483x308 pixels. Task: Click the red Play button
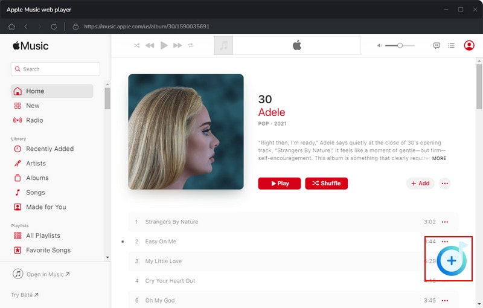pos(280,183)
